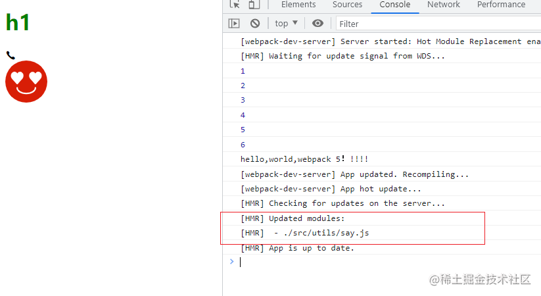This screenshot has width=541, height=296.
Task: Activate the inspect element picker icon
Action: click(x=235, y=4)
